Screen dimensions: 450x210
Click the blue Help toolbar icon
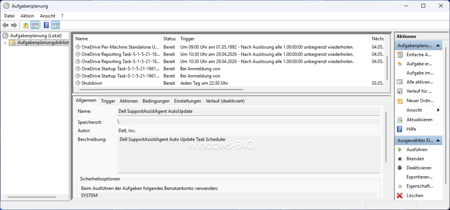46,25
